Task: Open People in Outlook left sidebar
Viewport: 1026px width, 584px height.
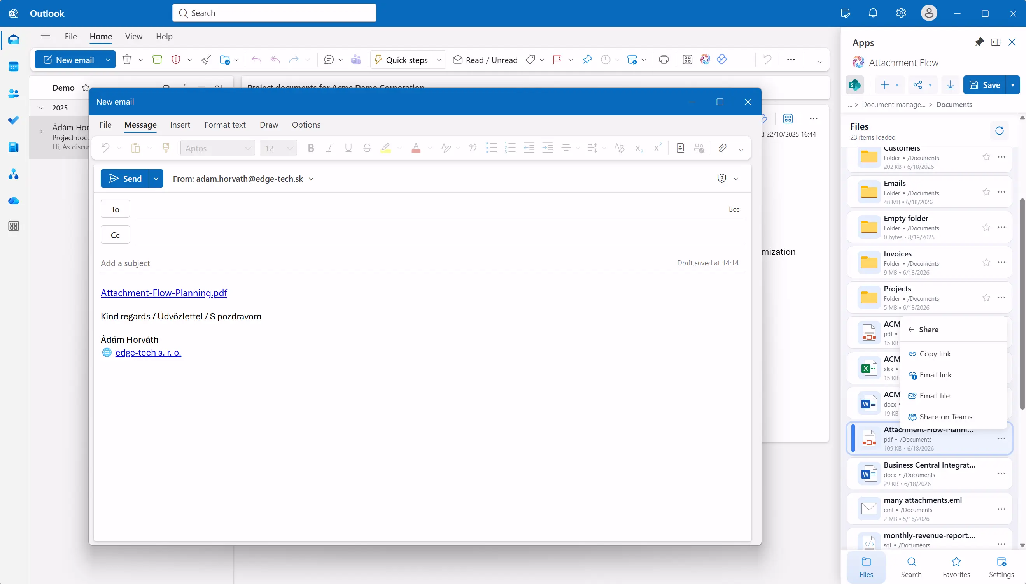Action: [14, 93]
